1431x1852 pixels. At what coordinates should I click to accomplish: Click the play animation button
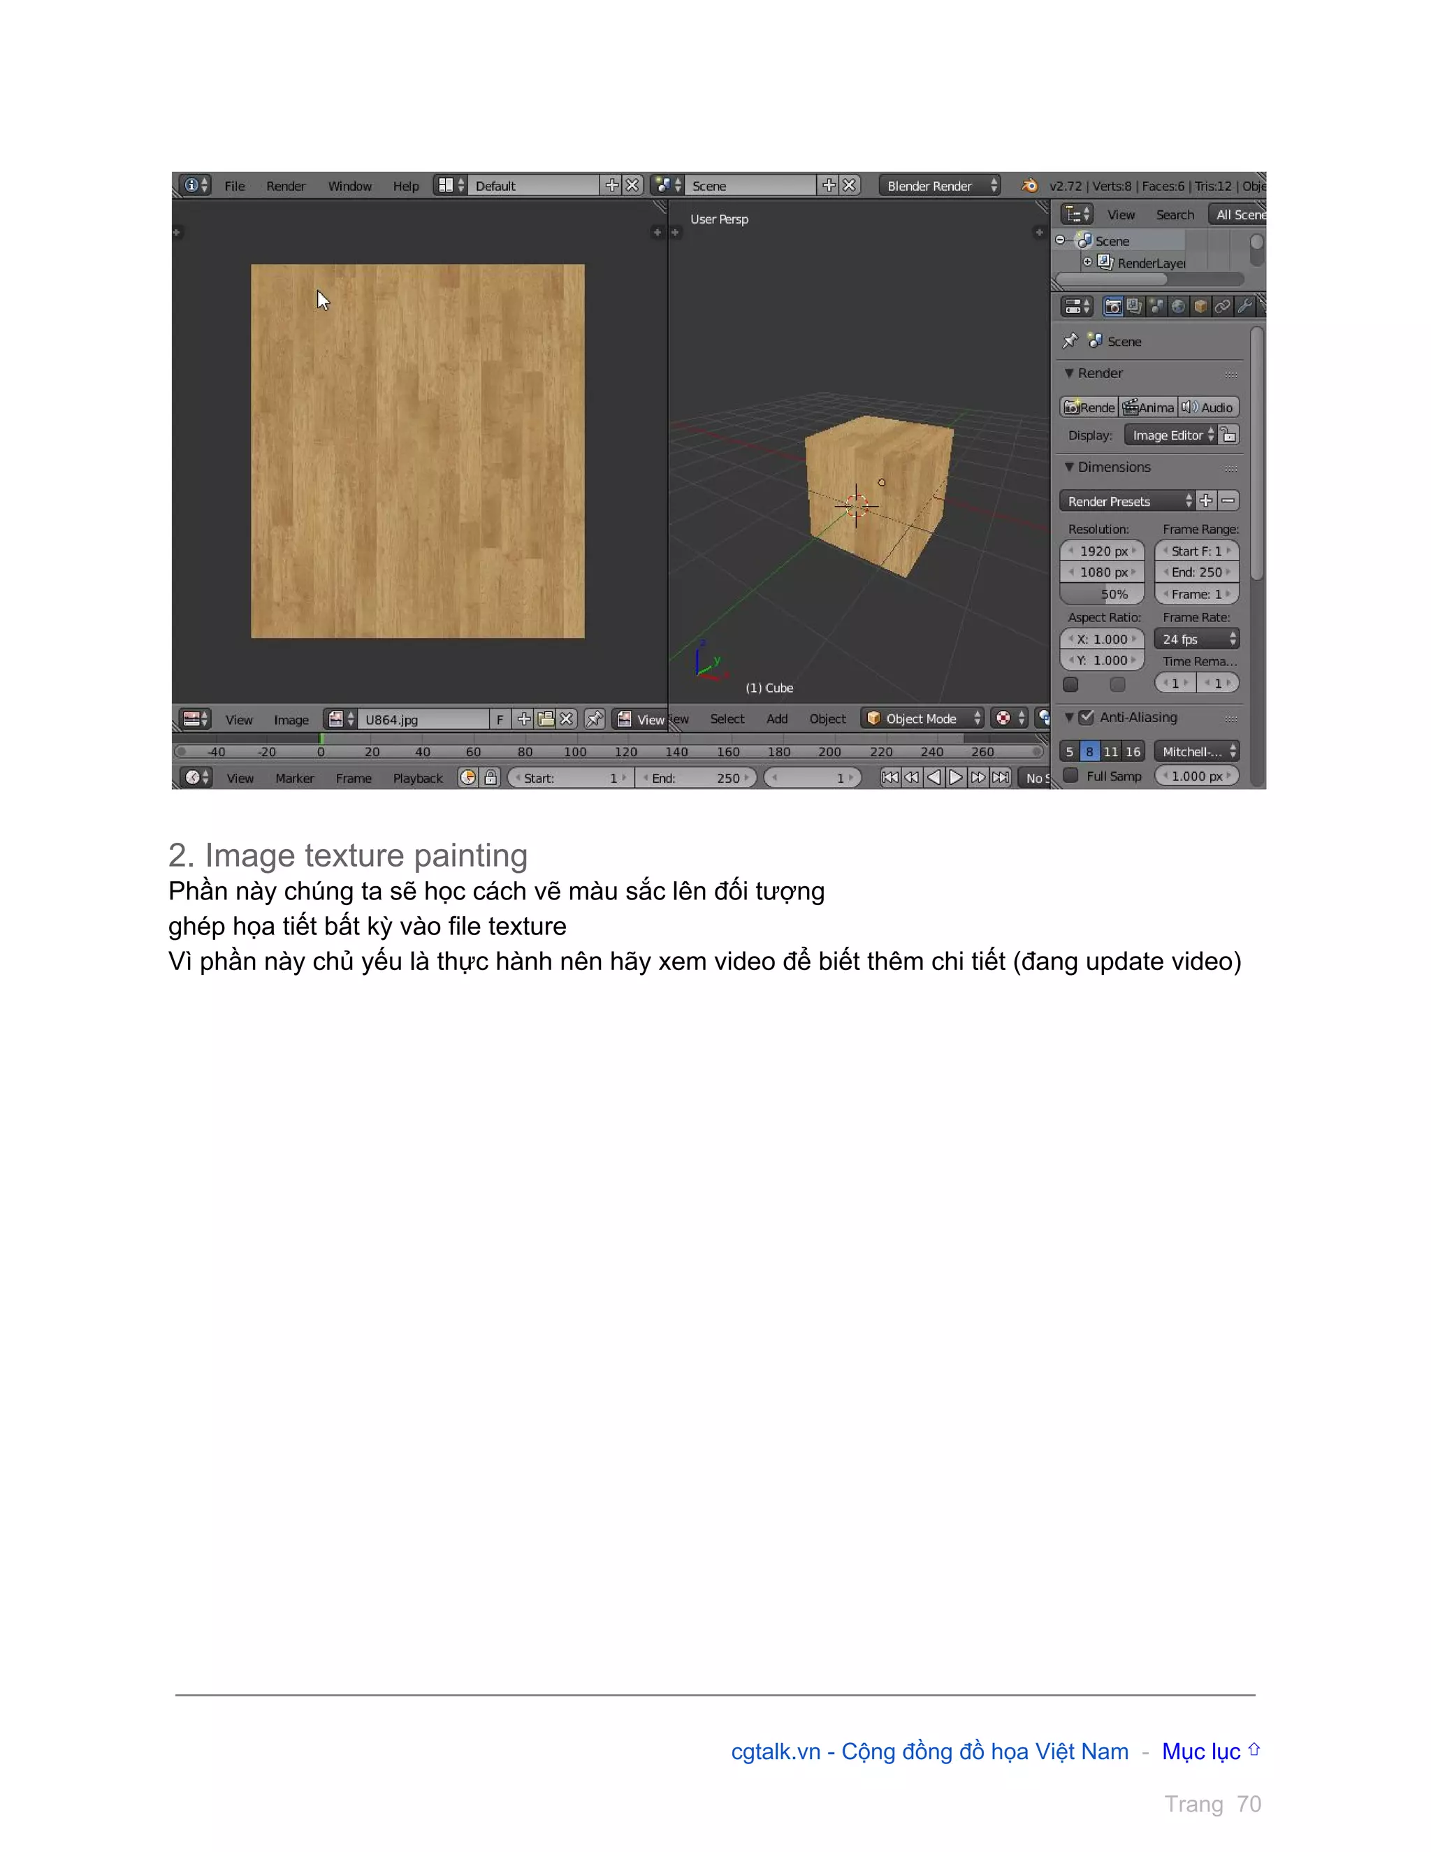955,778
